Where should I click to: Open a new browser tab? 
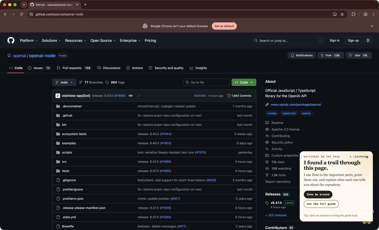[x=85, y=5]
